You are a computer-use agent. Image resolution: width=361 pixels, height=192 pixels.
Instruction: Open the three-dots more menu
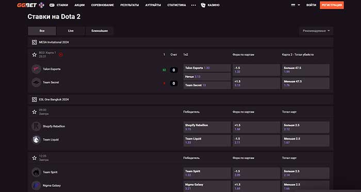pyautogui.click(x=193, y=5)
